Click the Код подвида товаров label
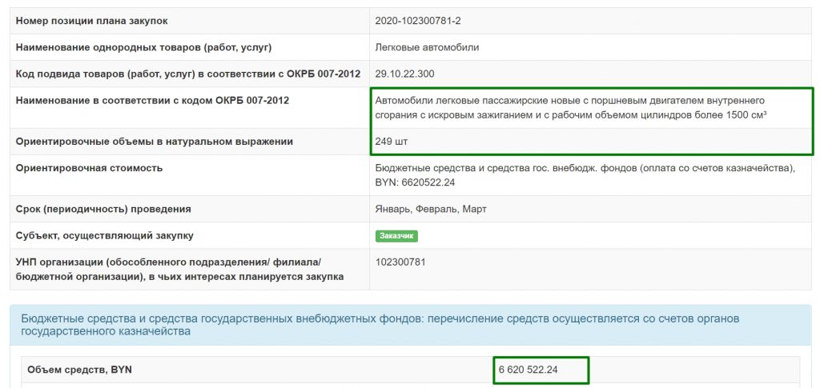This screenshot has height=388, width=820. [187, 74]
